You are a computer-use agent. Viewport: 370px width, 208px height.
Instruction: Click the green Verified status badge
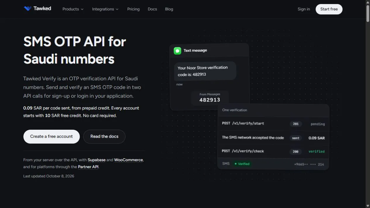tap(242, 164)
